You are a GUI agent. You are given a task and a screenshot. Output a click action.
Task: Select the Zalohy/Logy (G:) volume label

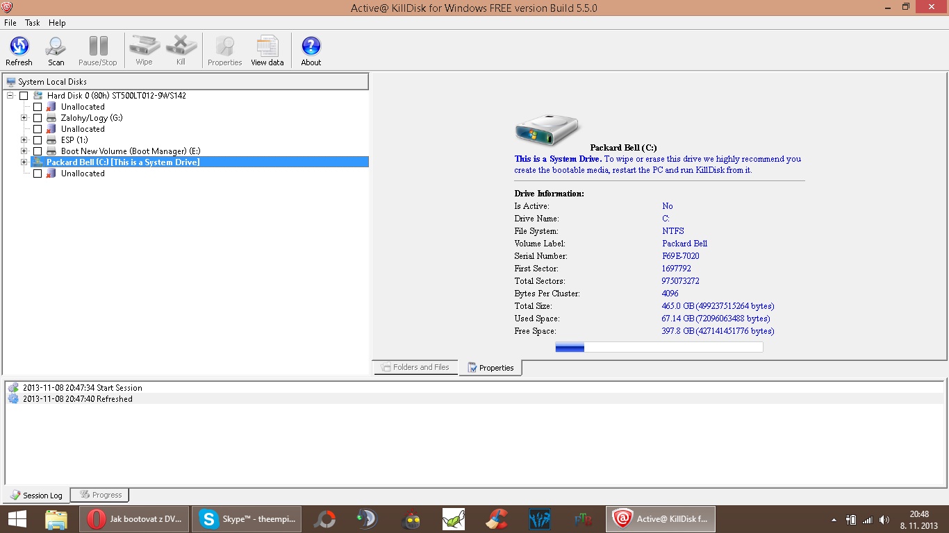click(92, 118)
